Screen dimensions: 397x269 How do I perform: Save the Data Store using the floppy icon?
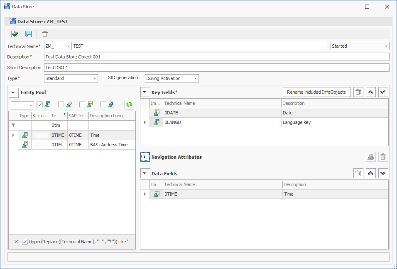[29, 34]
